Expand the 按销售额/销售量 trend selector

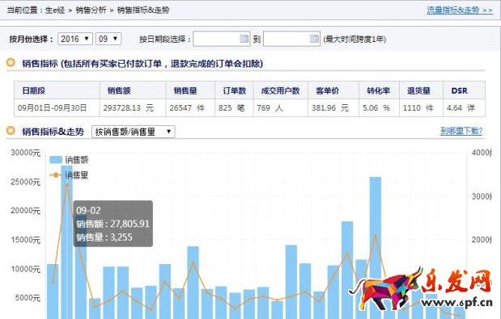click(134, 132)
